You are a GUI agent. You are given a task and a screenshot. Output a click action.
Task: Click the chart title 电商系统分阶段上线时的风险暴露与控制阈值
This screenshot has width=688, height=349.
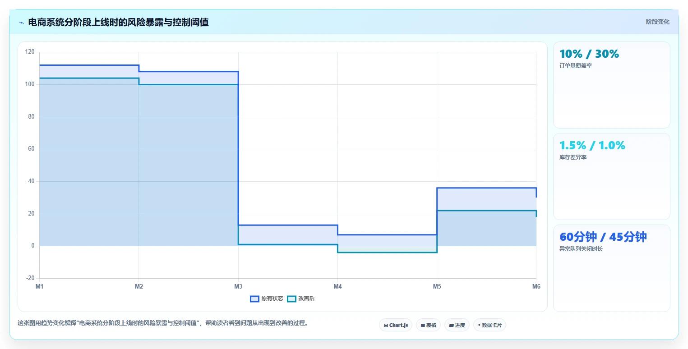(118, 22)
